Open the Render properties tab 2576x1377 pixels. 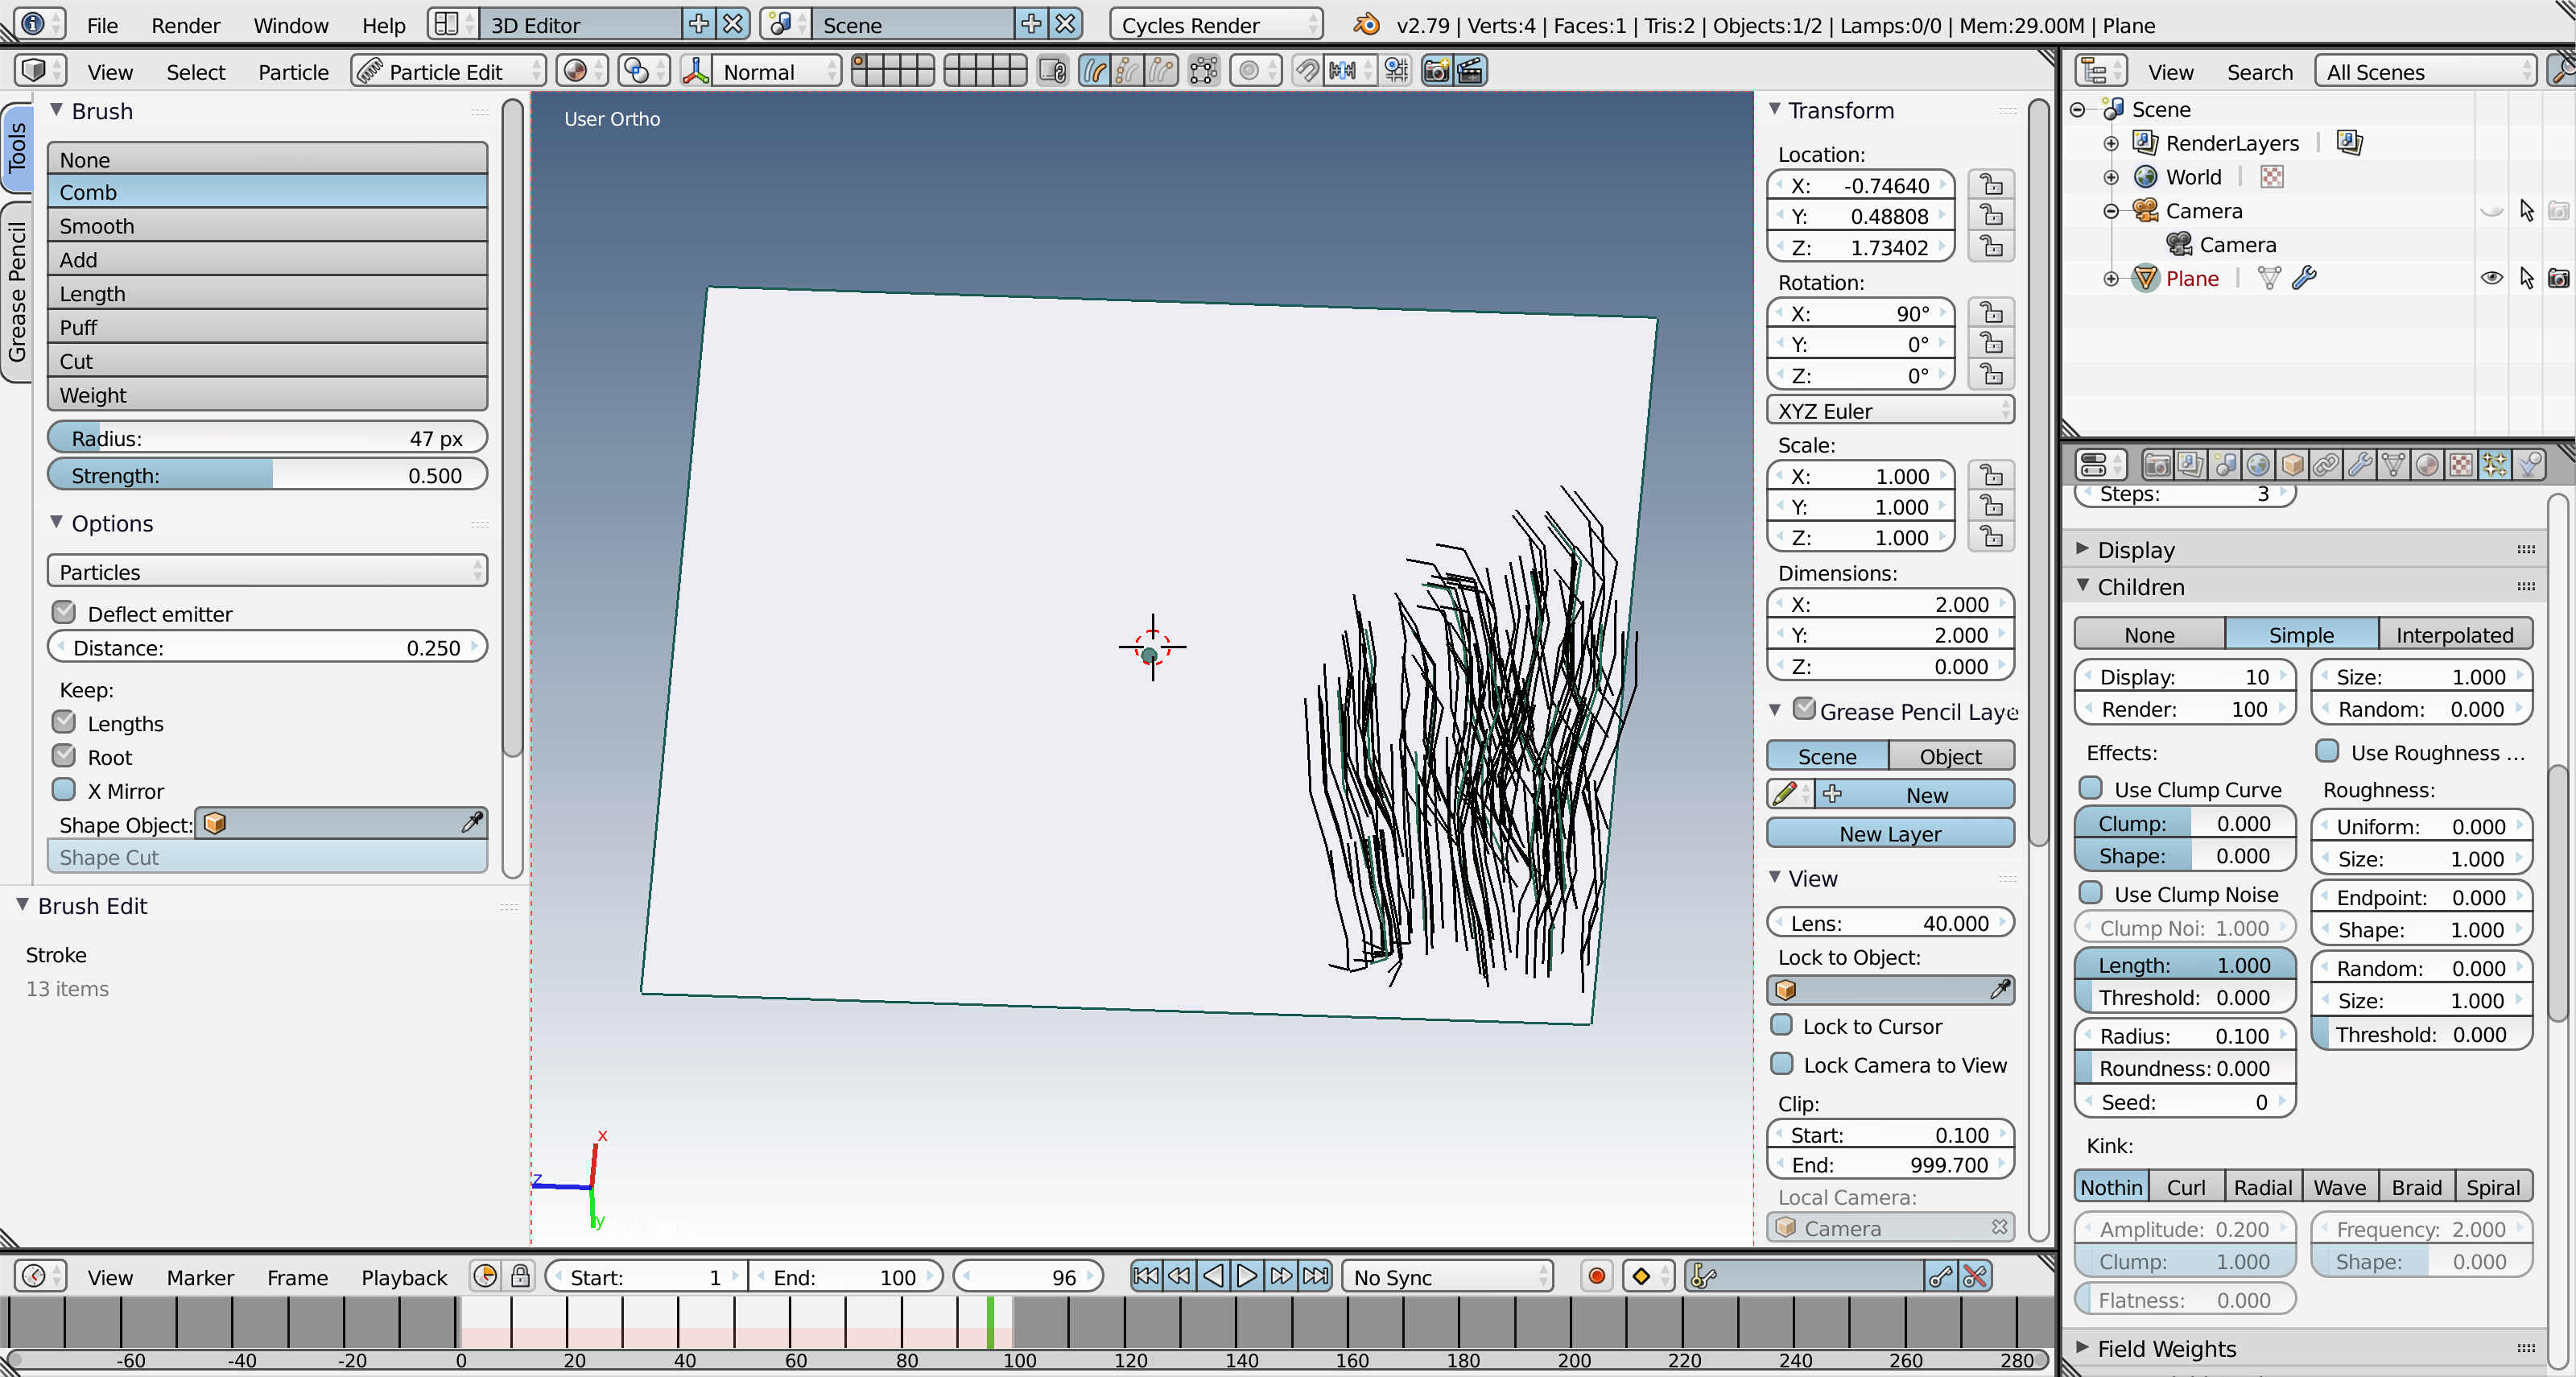(x=2157, y=465)
